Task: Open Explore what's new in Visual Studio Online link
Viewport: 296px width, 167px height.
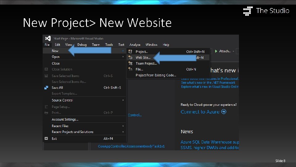Action: coord(210,87)
